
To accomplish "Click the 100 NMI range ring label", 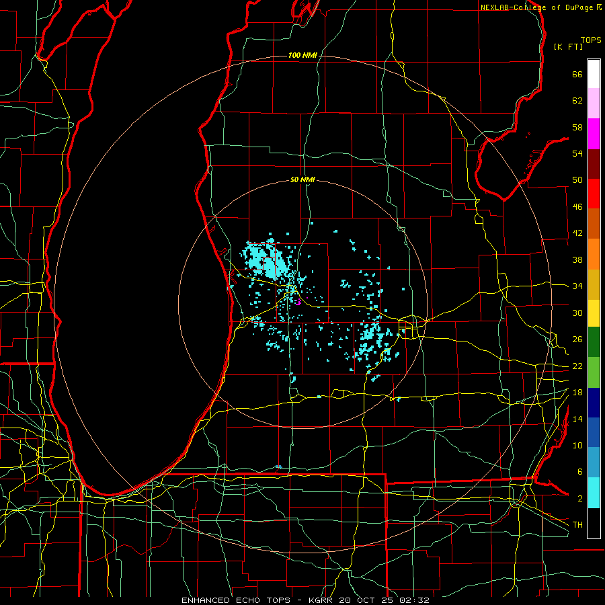I will pos(302,56).
